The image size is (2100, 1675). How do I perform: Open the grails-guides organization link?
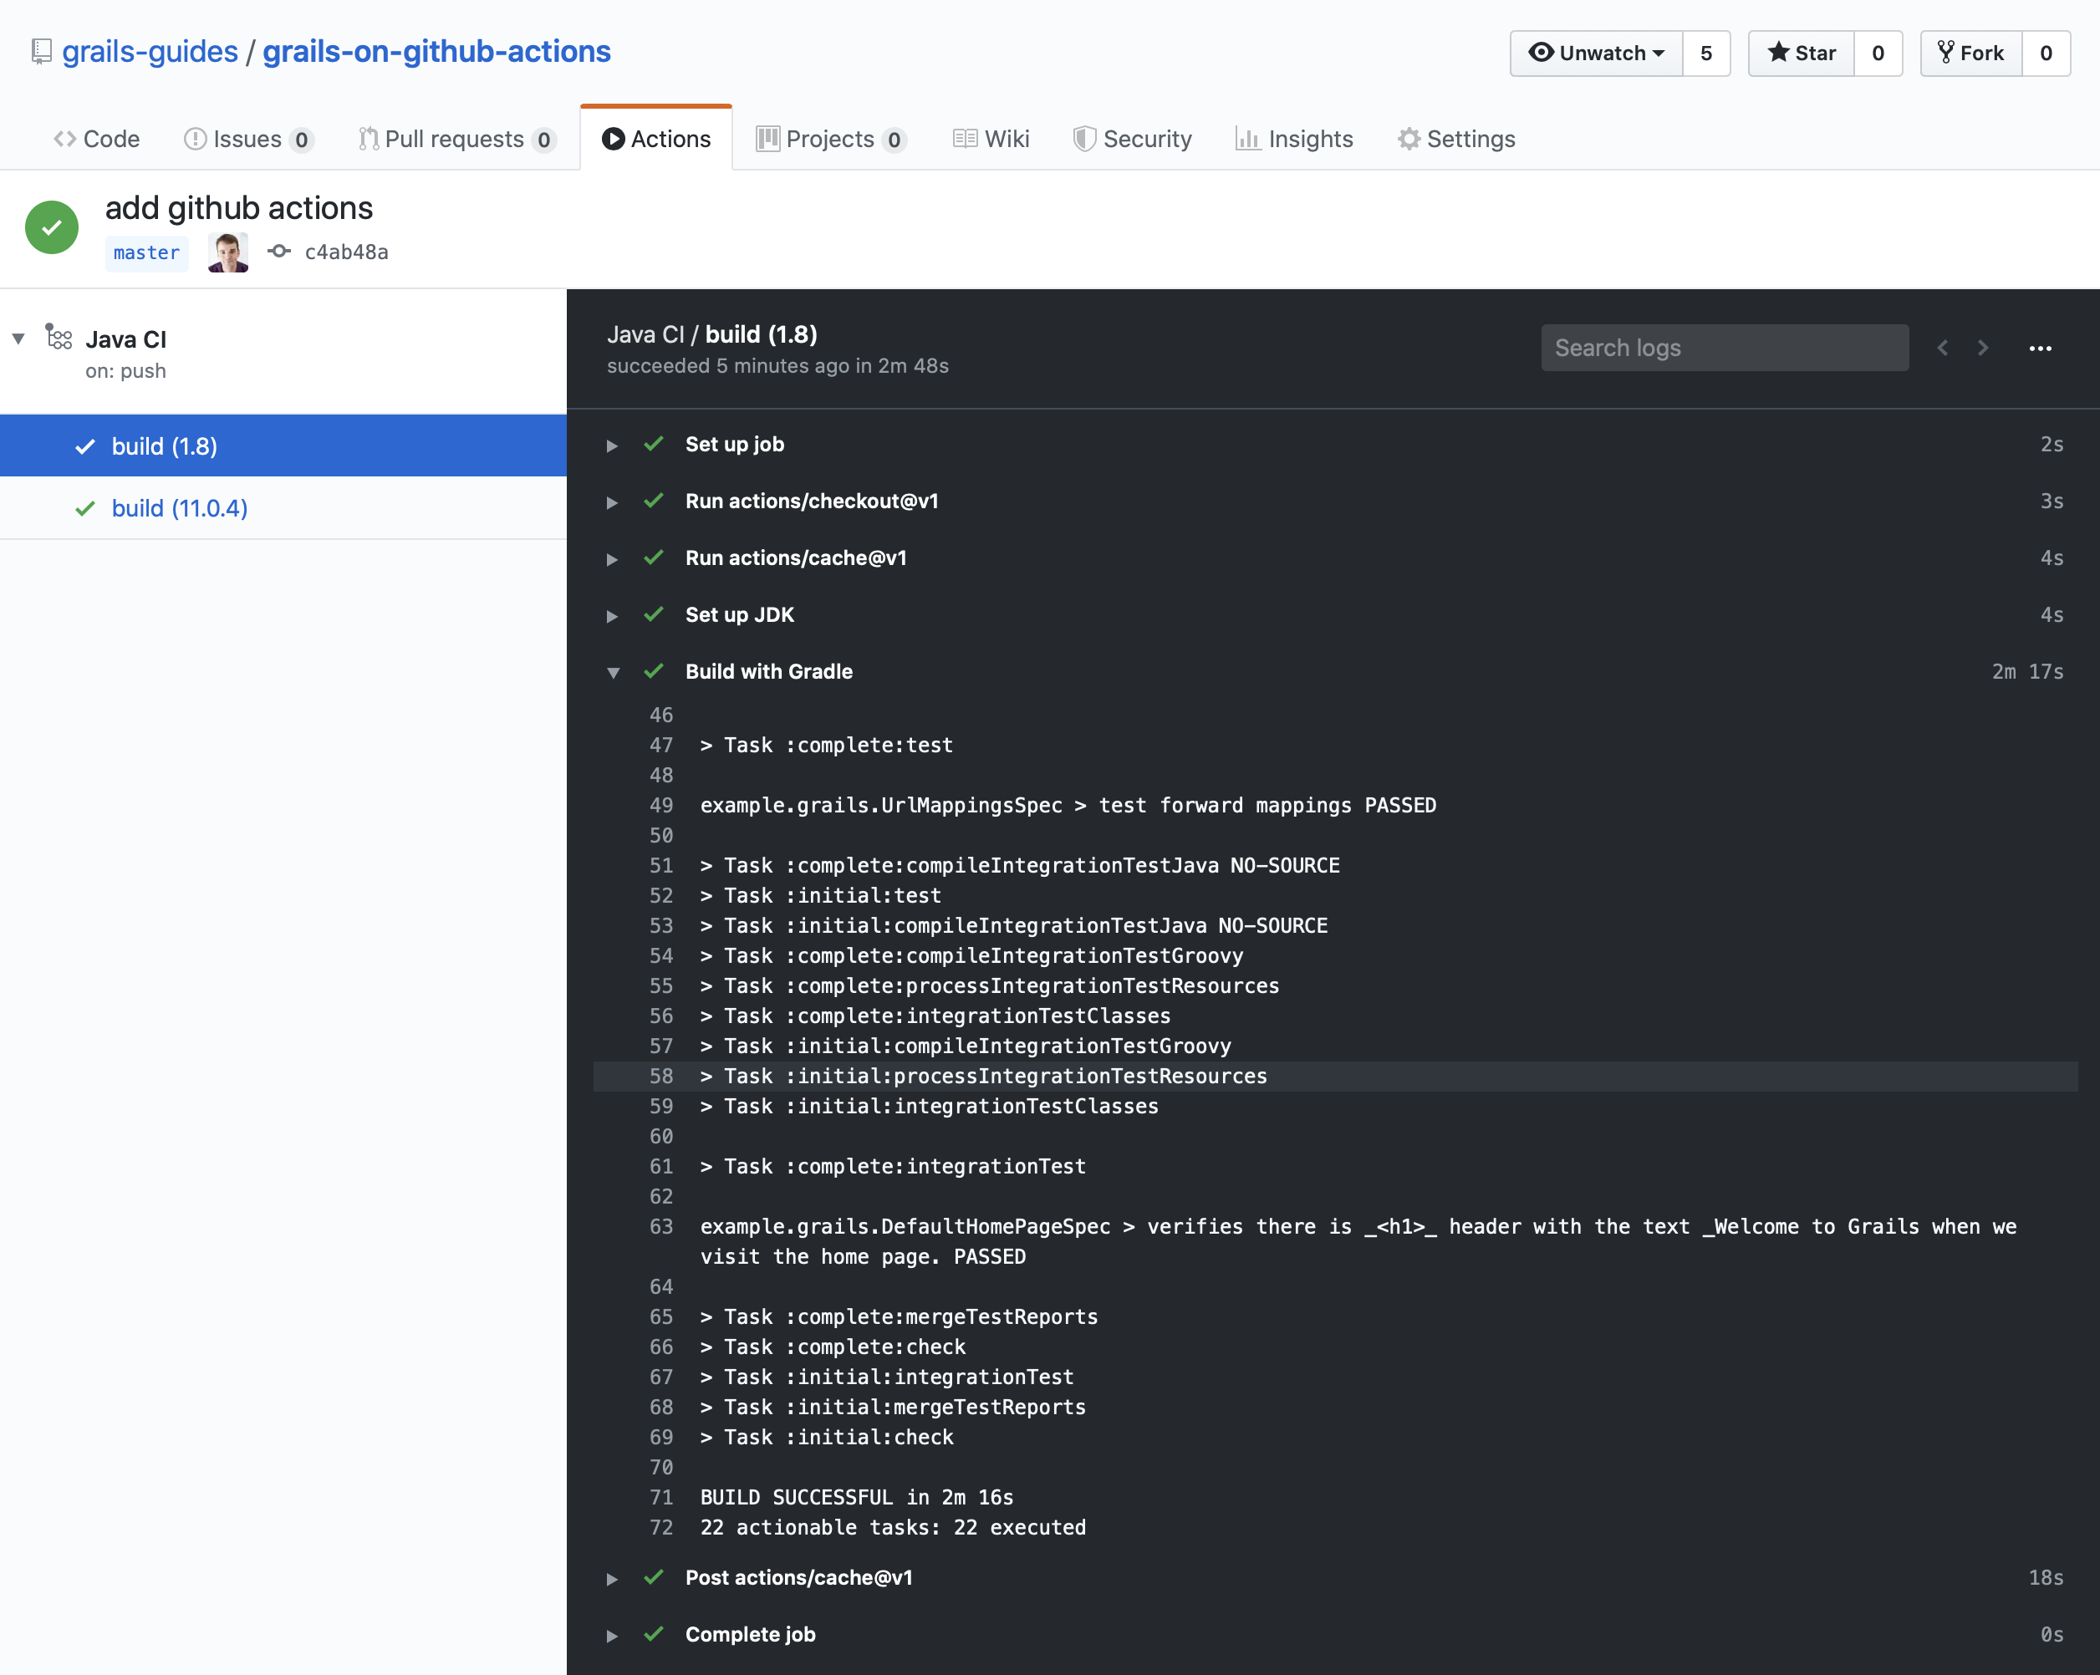150,51
